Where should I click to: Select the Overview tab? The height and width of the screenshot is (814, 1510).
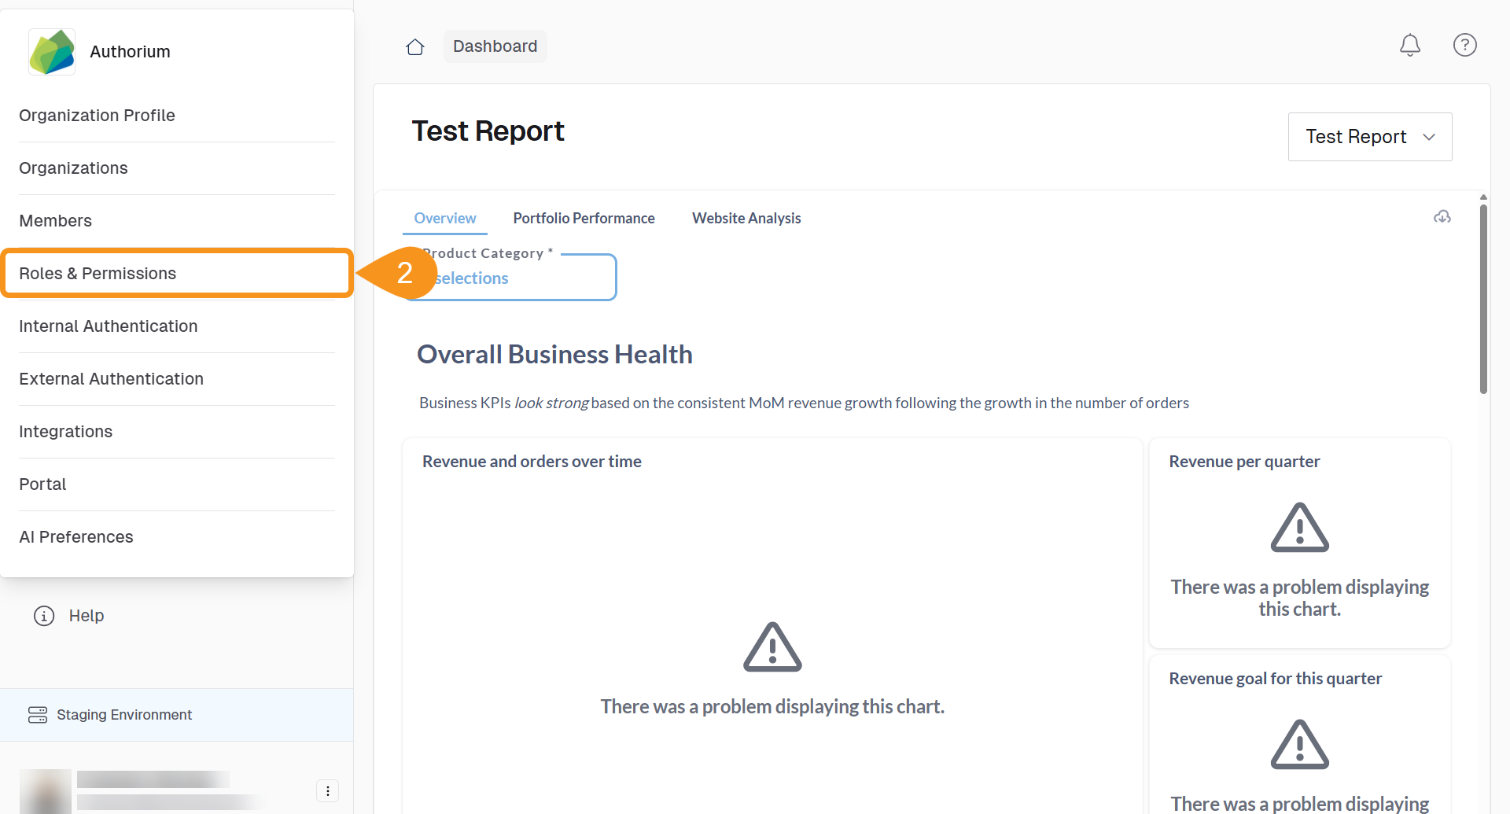click(x=444, y=219)
